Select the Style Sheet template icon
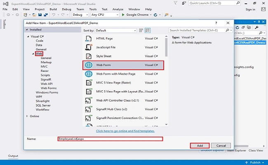This screenshot has height=165, width=268. [x=89, y=56]
